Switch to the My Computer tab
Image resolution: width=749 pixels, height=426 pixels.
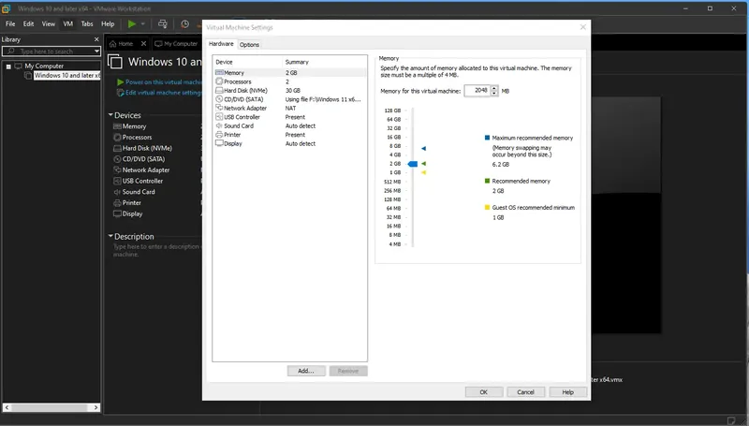[x=177, y=43]
